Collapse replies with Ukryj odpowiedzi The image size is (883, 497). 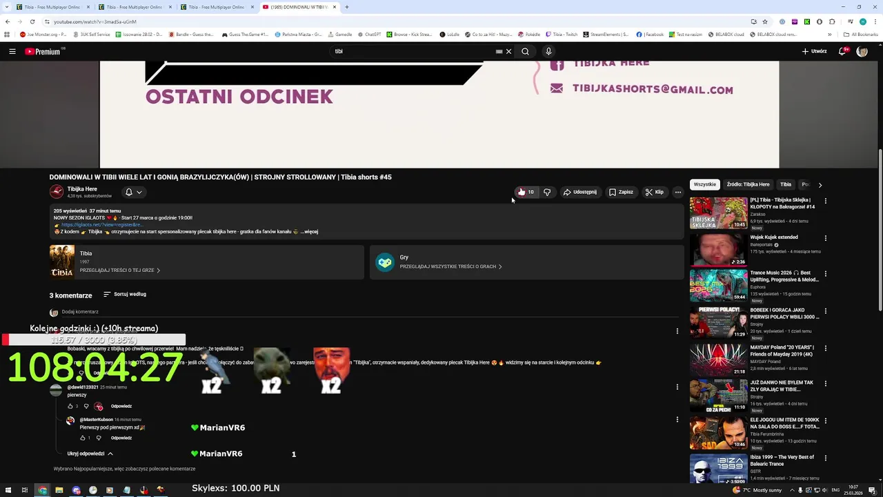click(x=90, y=454)
